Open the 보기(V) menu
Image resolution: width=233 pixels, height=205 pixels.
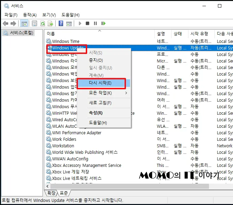49,15
